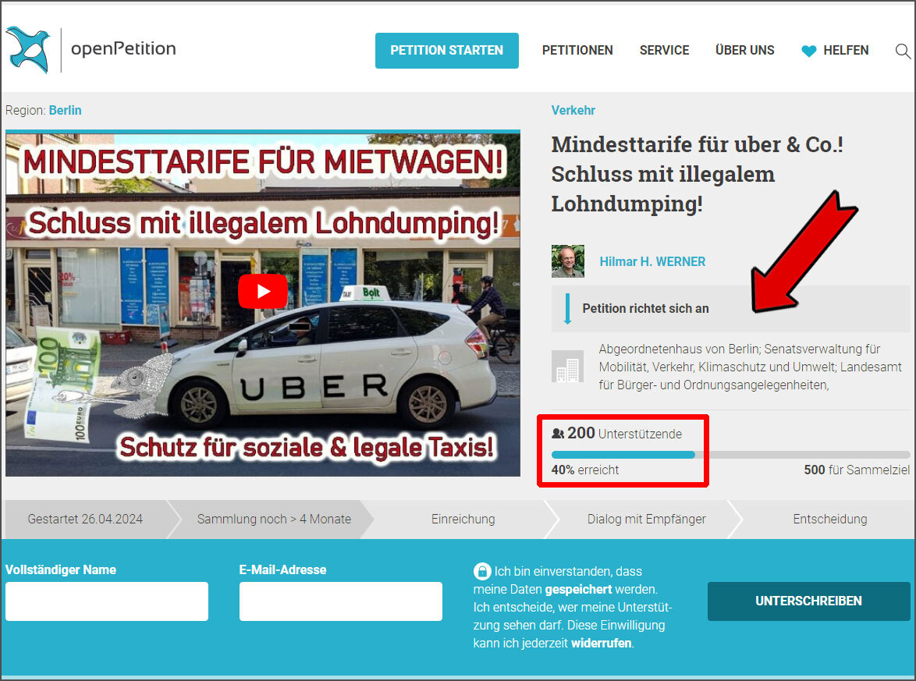The height and width of the screenshot is (681, 916).
Task: Click the lock icon in consent text
Action: coord(482,571)
